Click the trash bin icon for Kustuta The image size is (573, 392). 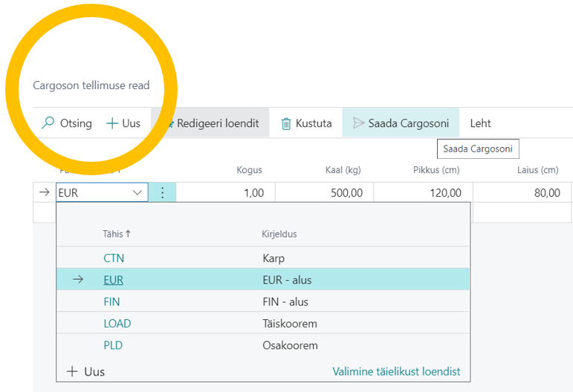pyautogui.click(x=286, y=124)
